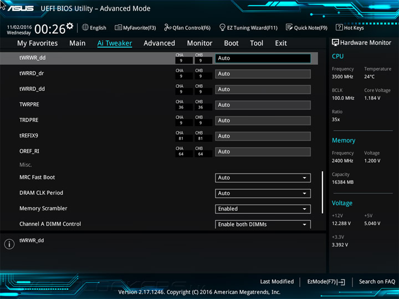The height and width of the screenshot is (299, 399).
Task: Click the Memory Scrambler dropdown arrow
Action: click(304, 209)
